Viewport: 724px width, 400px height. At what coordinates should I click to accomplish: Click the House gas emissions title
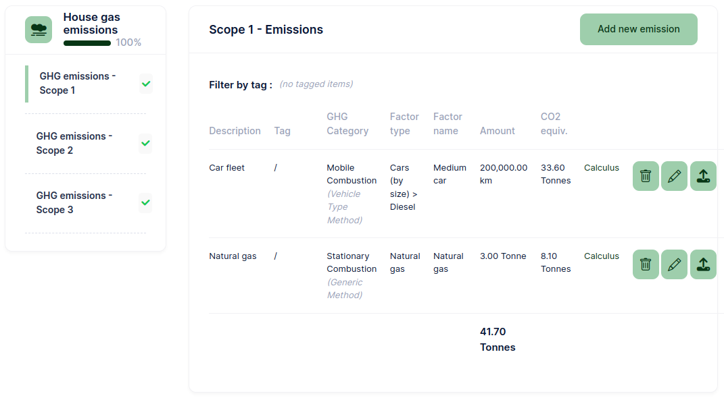coord(91,24)
